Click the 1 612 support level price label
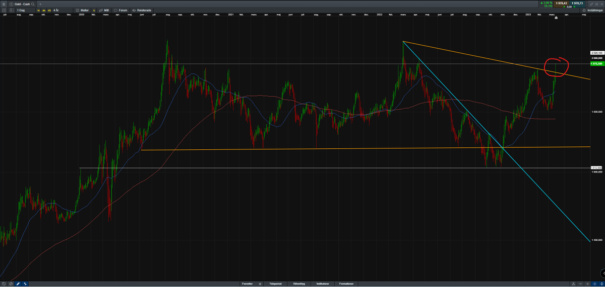This screenshot has width=605, height=287. point(597,168)
